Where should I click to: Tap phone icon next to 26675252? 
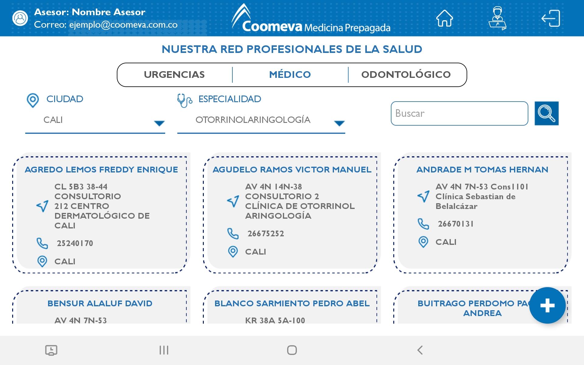pyautogui.click(x=233, y=234)
